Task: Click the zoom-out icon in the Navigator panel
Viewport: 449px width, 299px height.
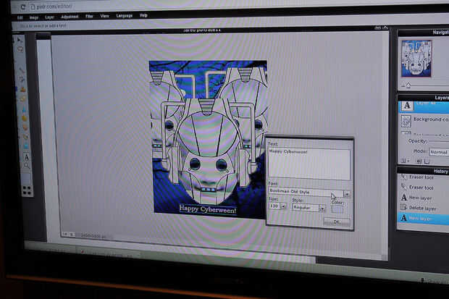Action: point(403,85)
